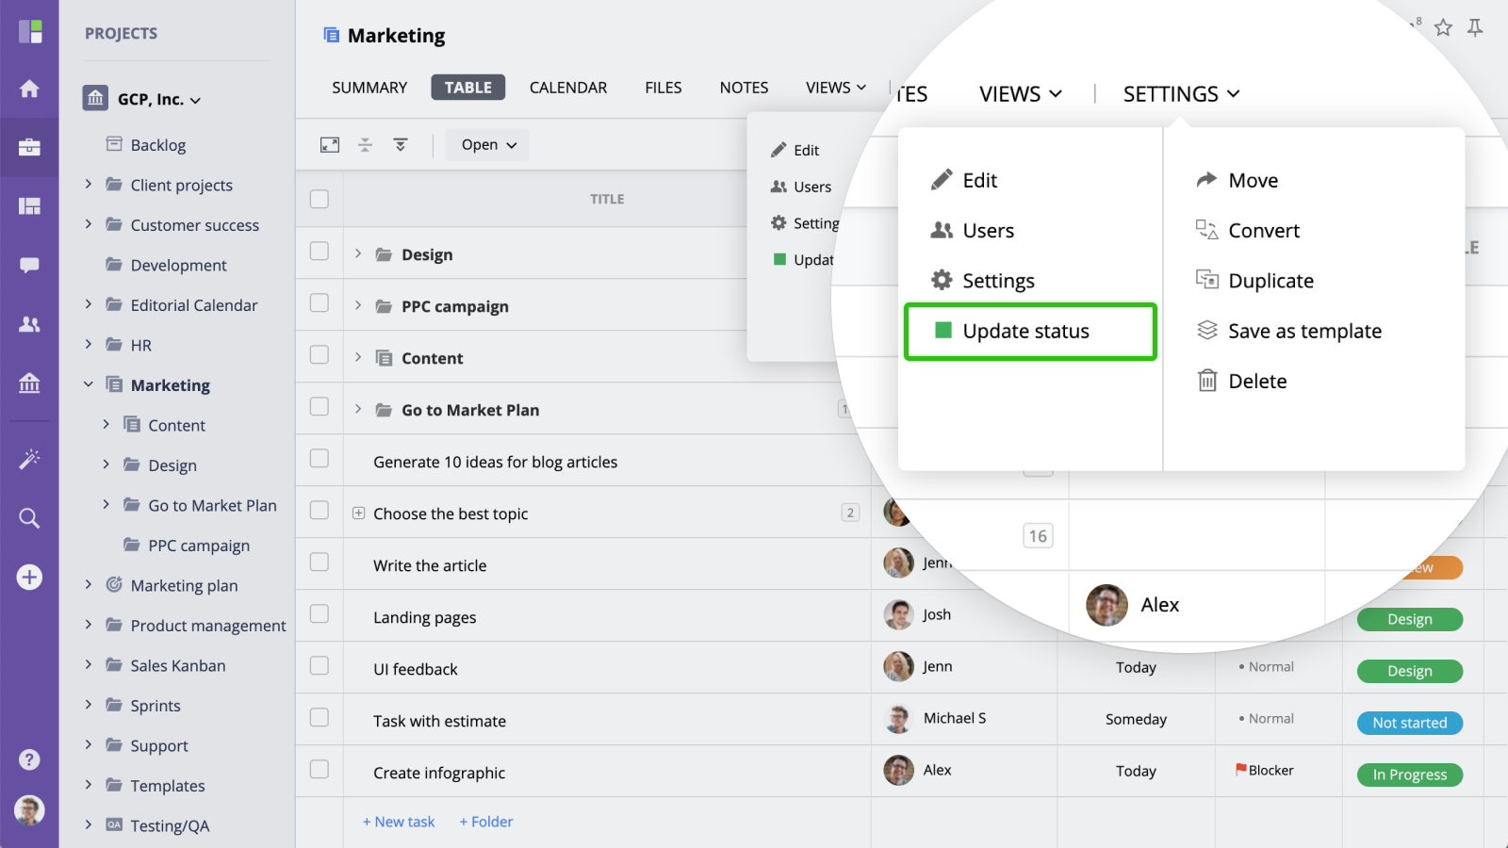1508x848 pixels.
Task: Choose Duplicate in settings menu
Action: click(1254, 281)
